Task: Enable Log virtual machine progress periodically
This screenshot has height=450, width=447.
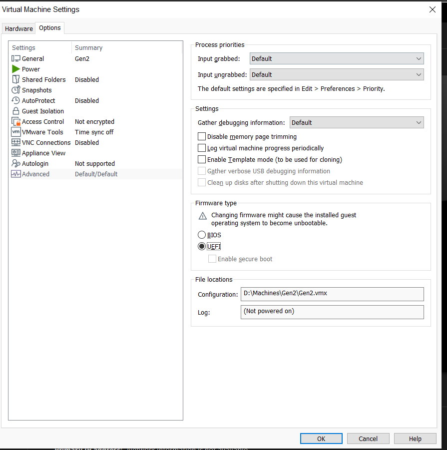Action: [202, 148]
